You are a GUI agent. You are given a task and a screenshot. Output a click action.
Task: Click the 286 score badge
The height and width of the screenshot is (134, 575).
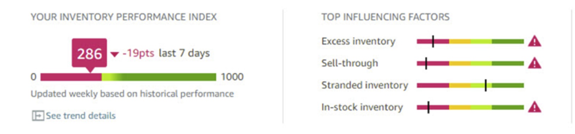[x=90, y=54]
